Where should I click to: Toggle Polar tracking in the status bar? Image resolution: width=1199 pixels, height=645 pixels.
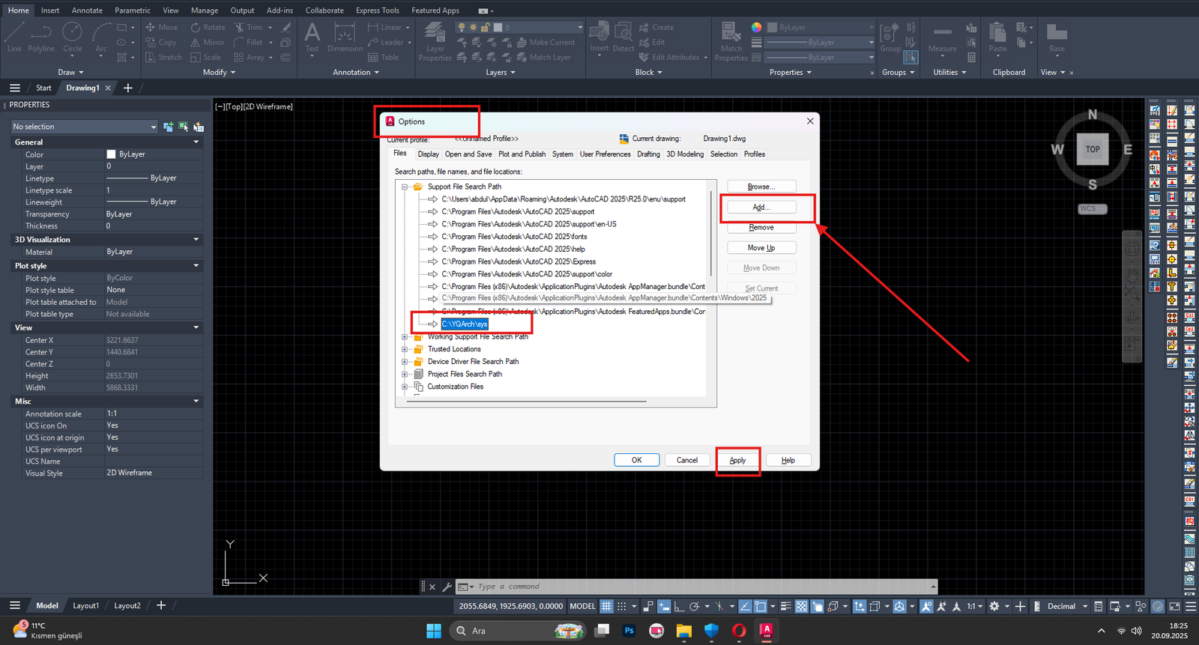[695, 606]
